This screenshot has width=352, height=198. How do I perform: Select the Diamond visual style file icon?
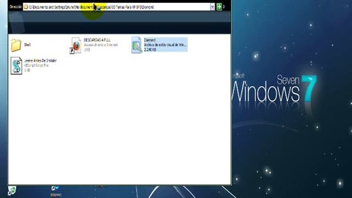pyautogui.click(x=137, y=45)
